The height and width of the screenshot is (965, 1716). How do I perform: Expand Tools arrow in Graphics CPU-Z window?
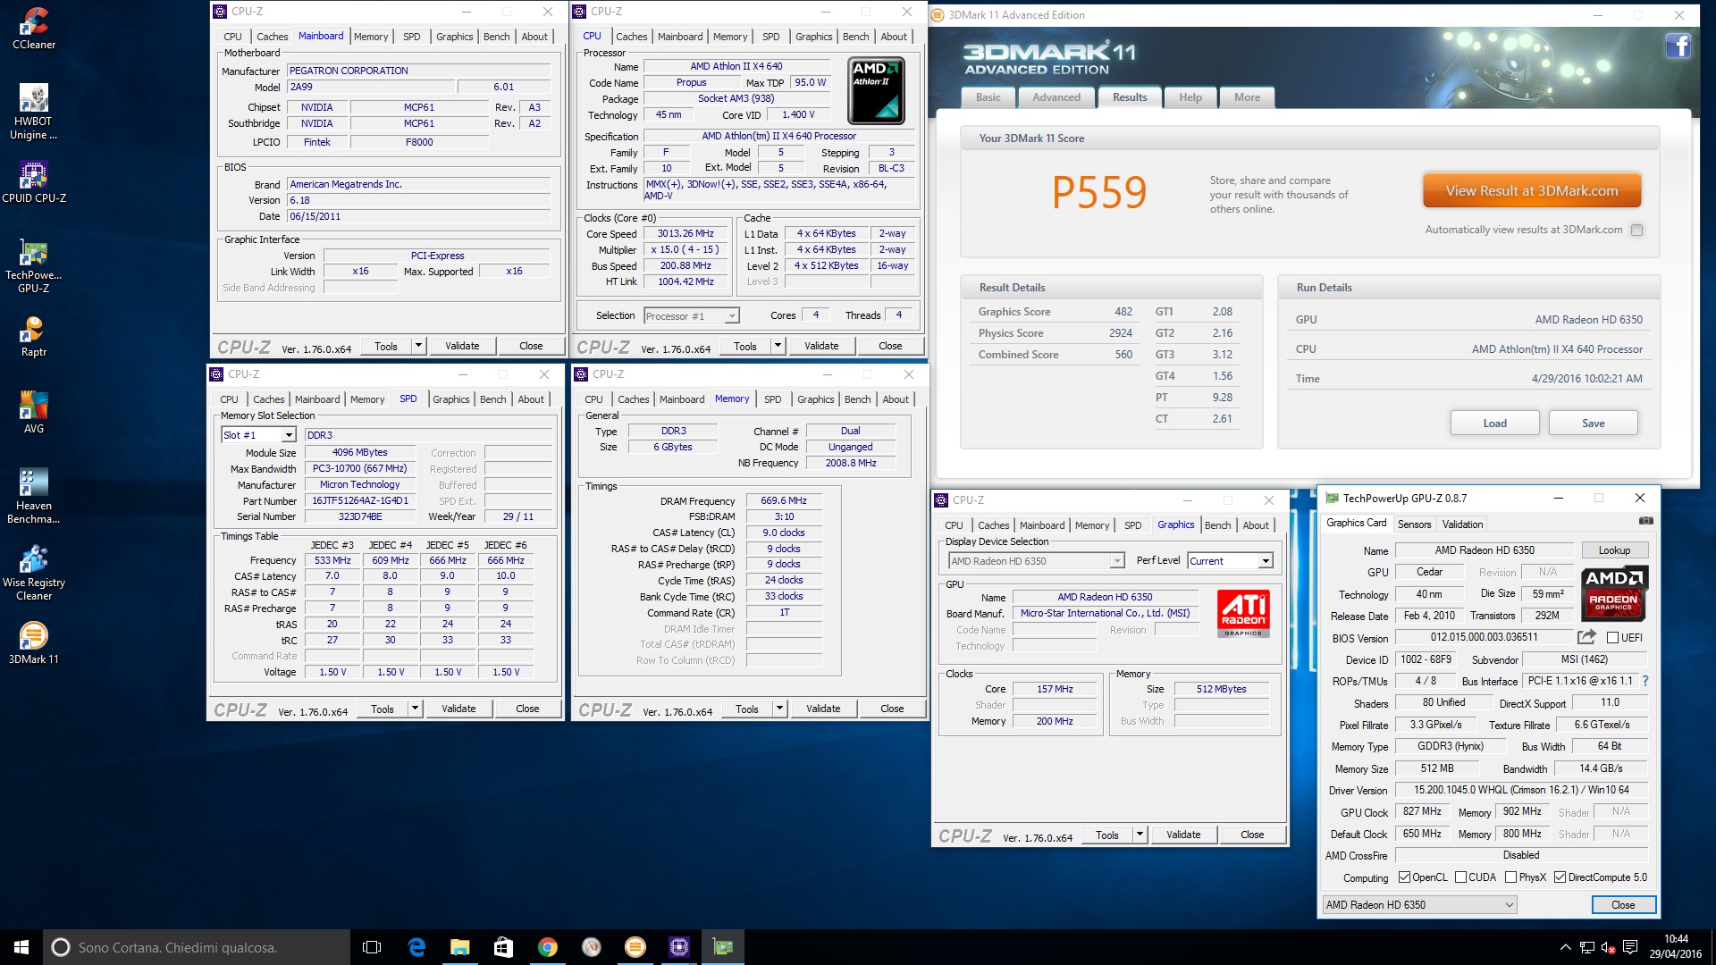(1139, 835)
